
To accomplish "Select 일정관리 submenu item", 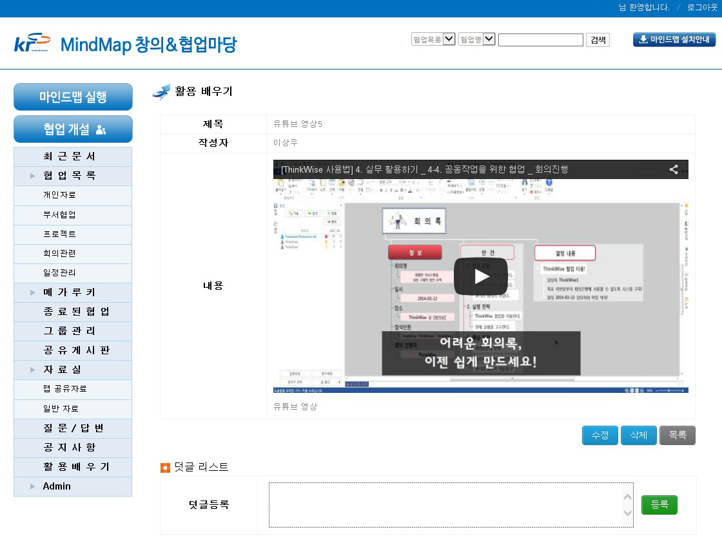I will (x=73, y=272).
